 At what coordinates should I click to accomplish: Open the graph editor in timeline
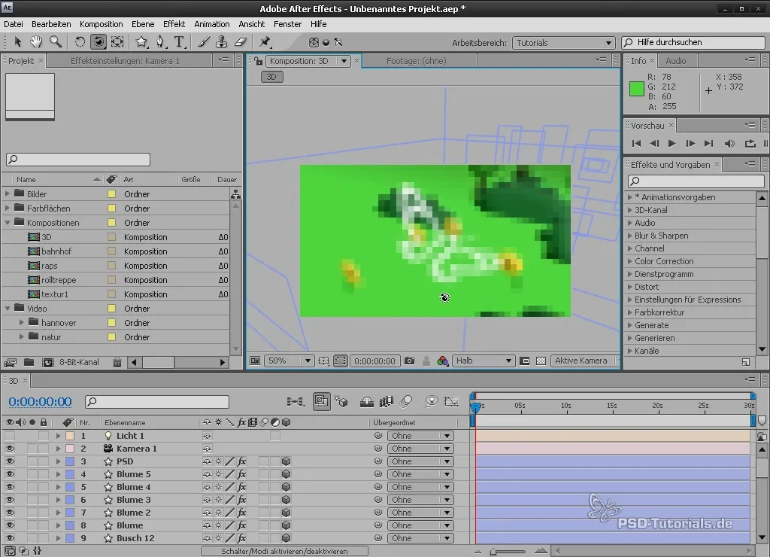click(451, 402)
